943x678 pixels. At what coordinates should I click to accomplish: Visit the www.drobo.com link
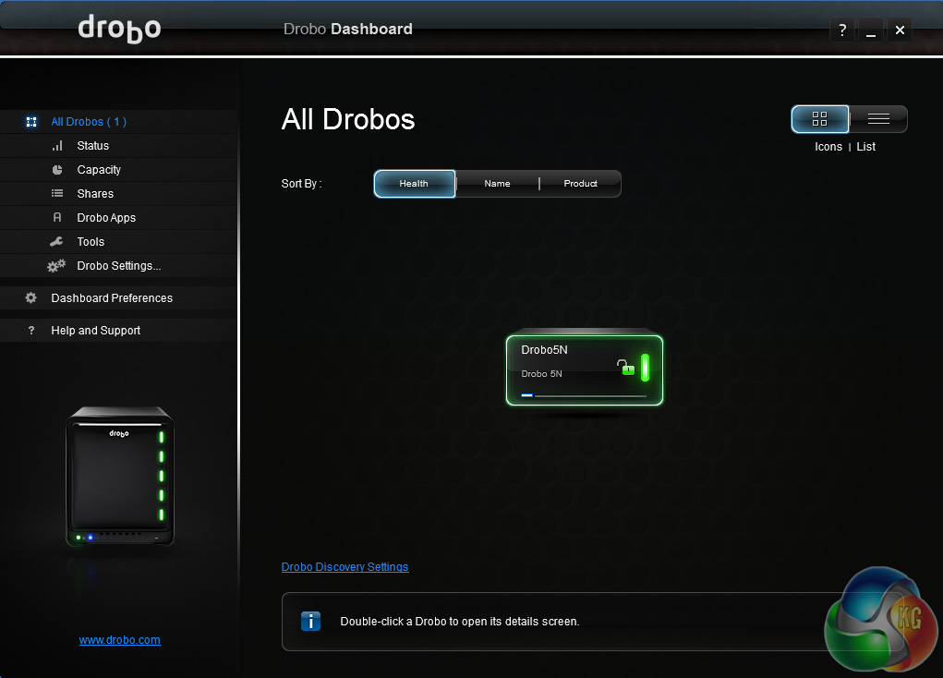point(120,640)
